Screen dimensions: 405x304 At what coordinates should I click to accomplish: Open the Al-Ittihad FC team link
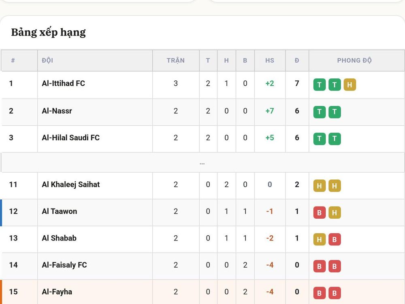(x=63, y=83)
